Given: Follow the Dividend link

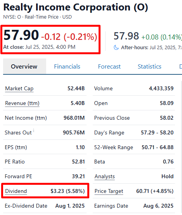Looking at the screenshot, I should (16, 191).
